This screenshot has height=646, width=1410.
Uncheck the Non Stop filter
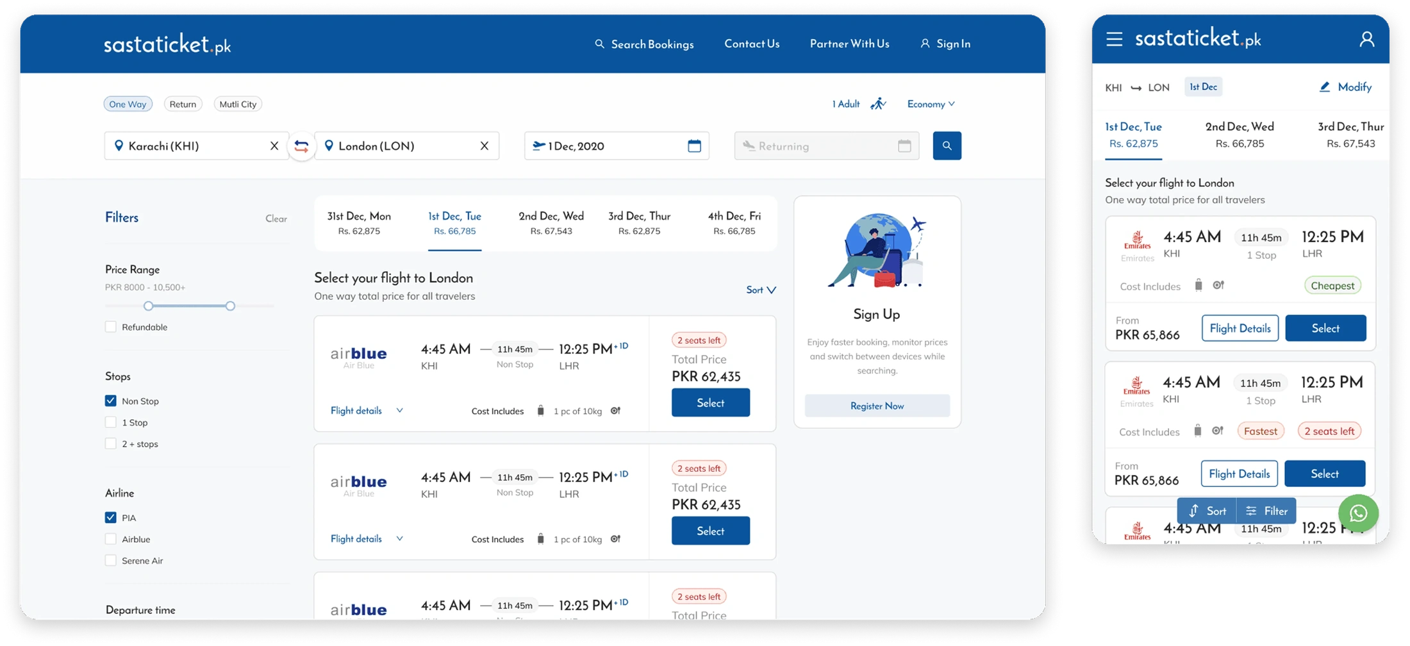(111, 401)
